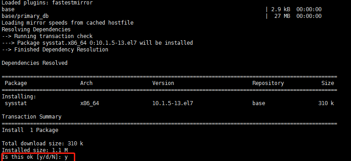
Task: Click the "Is this ok [y/d/N]" prompt
Action: pyautogui.click(x=32, y=157)
